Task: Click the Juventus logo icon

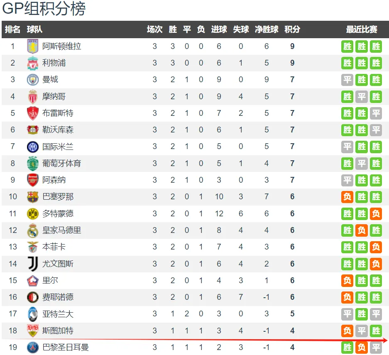Action: point(32,264)
